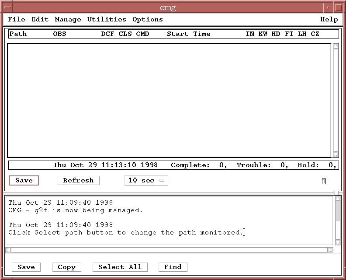
Task: Click inside the message log text area
Action: tap(170, 220)
